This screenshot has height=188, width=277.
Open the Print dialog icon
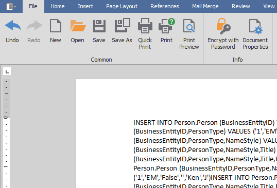tap(167, 26)
